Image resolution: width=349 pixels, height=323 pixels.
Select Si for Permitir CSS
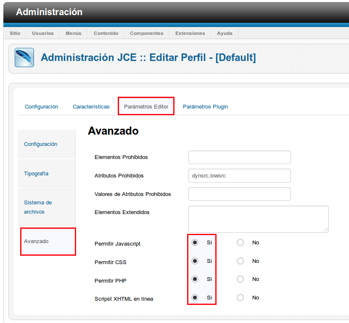tap(195, 261)
